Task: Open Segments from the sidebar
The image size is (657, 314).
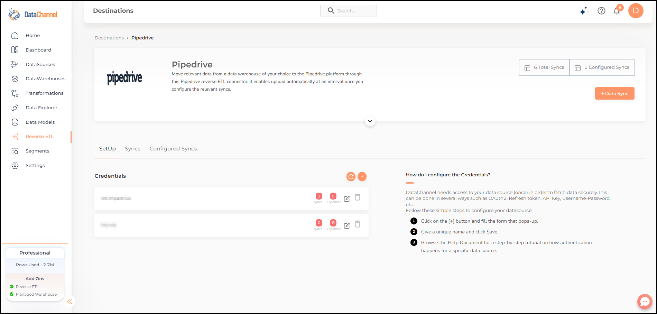Action: pos(37,151)
